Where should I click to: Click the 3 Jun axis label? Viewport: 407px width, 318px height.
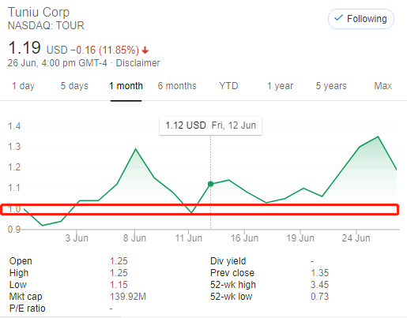tap(77, 238)
